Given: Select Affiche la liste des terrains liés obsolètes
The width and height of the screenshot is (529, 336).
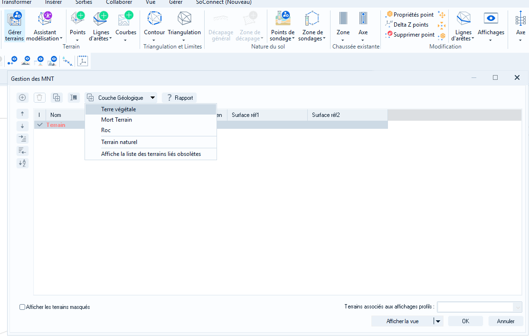Looking at the screenshot, I should click(151, 154).
